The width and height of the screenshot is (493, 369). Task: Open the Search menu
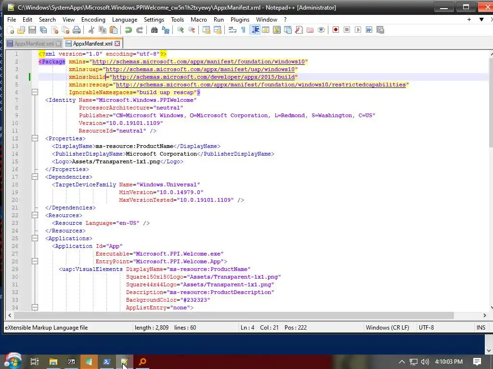47,19
